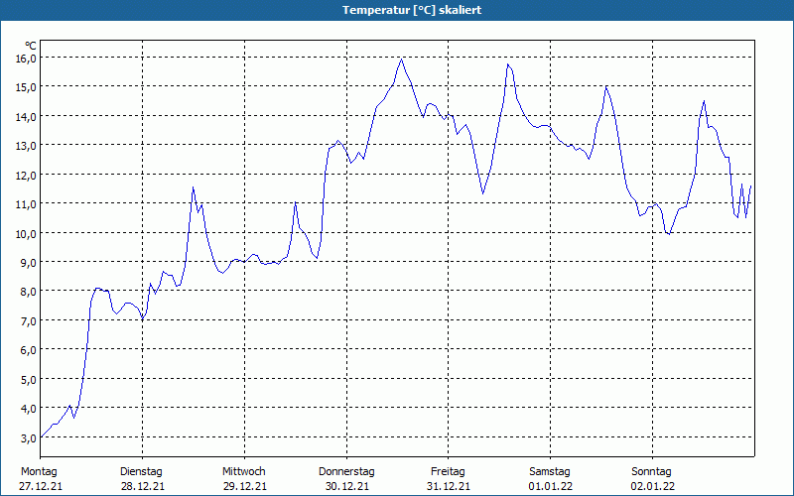Click the date label "31.12.21"
794x496 pixels.
449,486
